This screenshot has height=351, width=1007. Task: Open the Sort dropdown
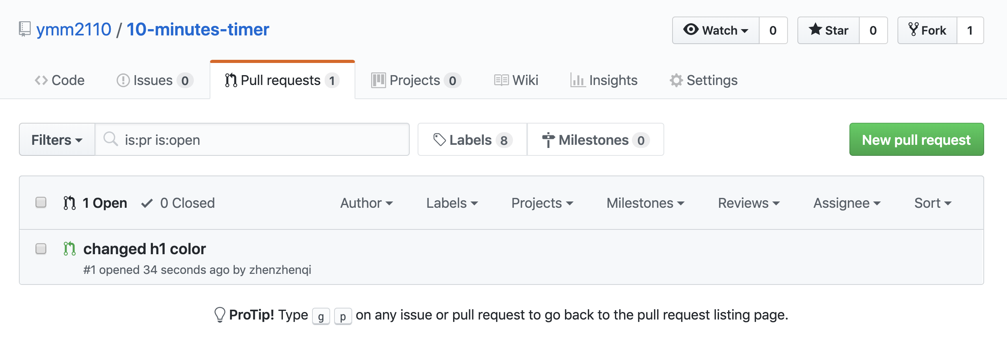point(933,203)
